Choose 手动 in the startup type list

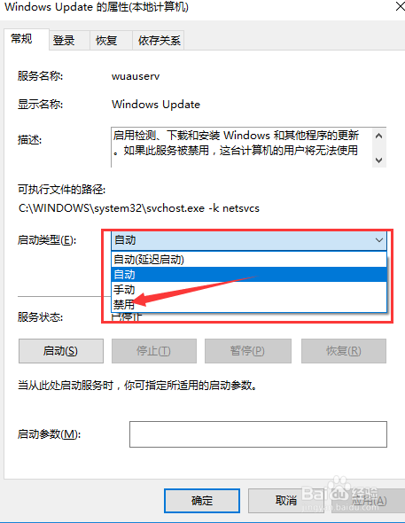click(249, 290)
